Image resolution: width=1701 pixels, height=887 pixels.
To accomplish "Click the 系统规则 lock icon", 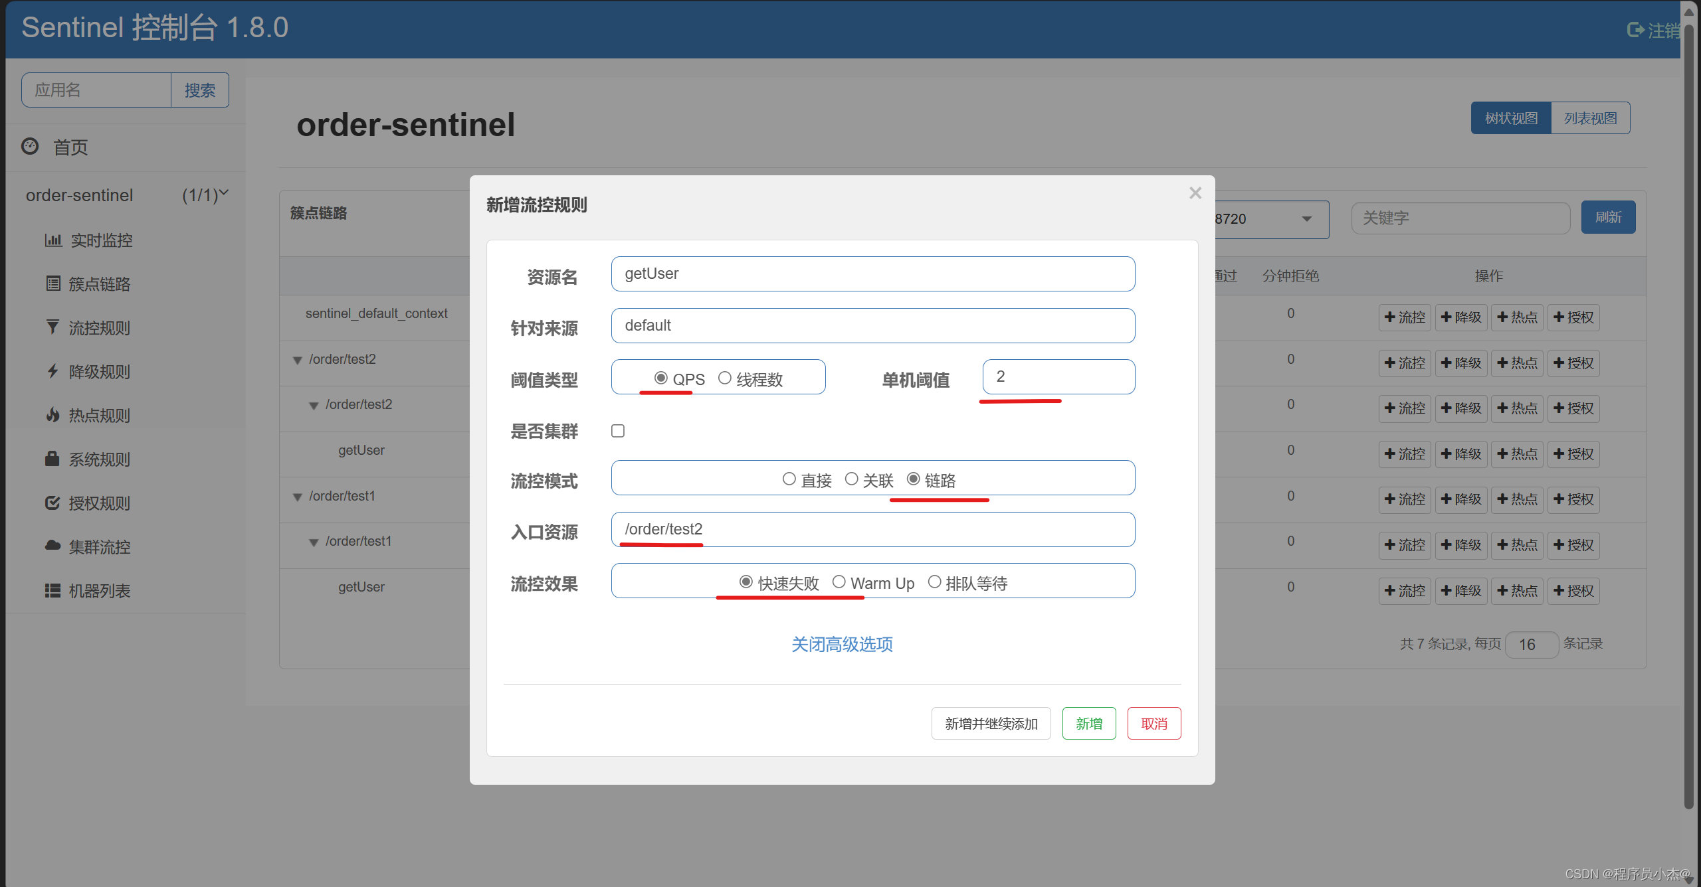I will [x=52, y=459].
